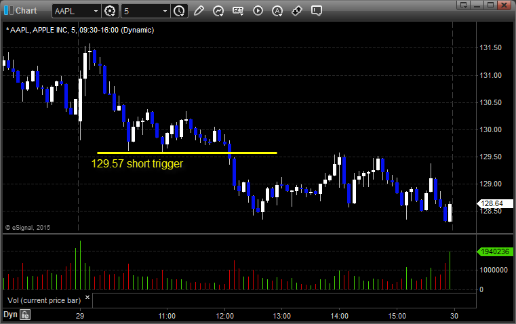Viewport: 516px width, 324px height.
Task: Click the 15:00 time axis label
Action: point(397,316)
